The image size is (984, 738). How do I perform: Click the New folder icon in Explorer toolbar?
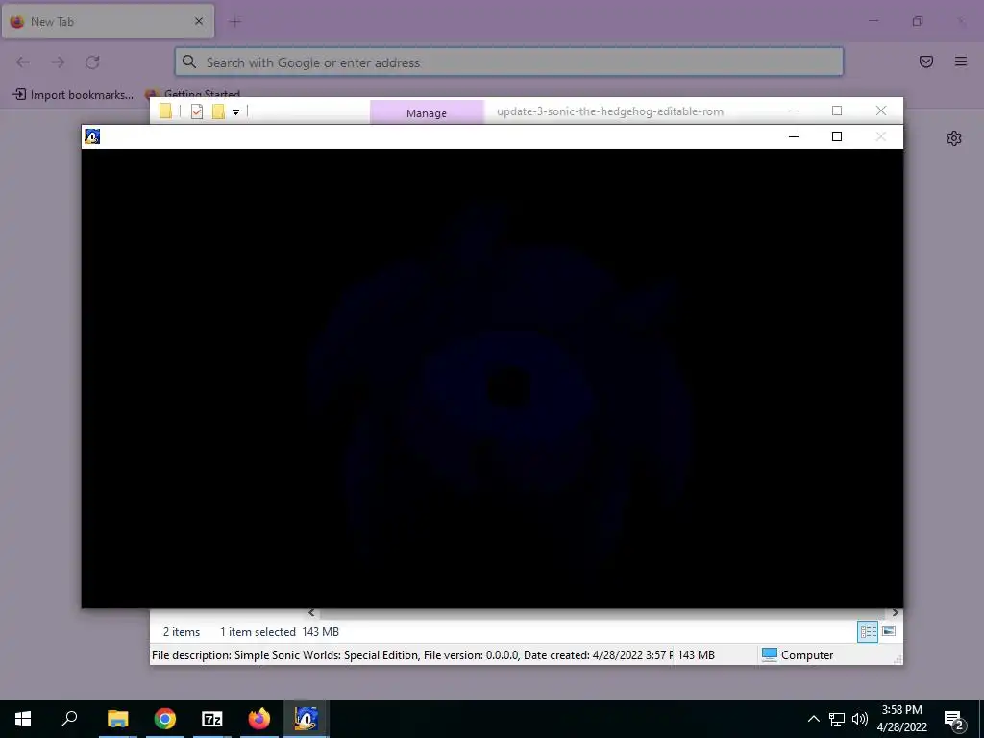coord(218,111)
